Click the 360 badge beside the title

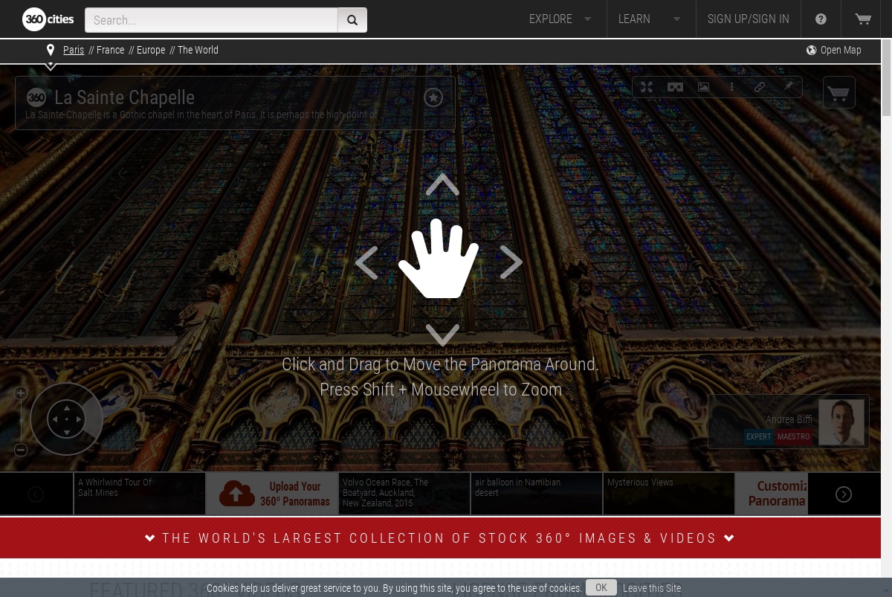(x=36, y=97)
